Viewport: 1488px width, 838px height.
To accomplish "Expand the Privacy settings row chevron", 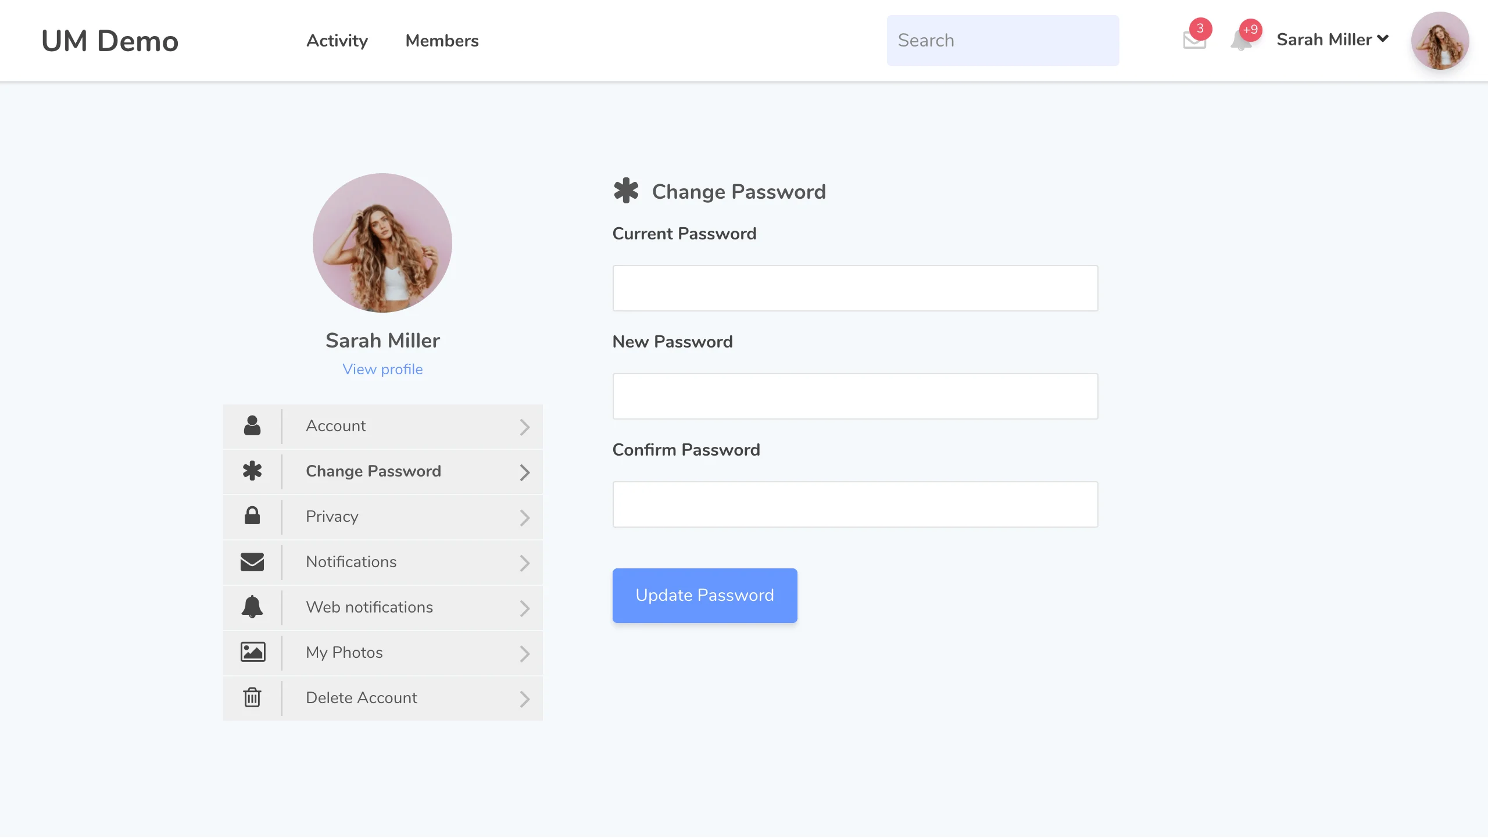I will point(525,518).
